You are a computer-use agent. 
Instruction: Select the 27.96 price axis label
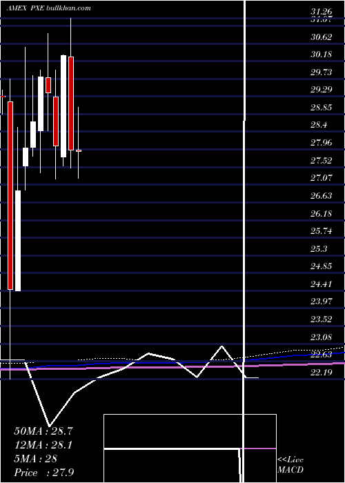[322, 143]
